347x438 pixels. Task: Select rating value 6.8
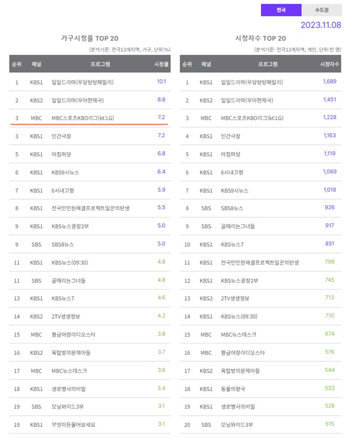161,154
